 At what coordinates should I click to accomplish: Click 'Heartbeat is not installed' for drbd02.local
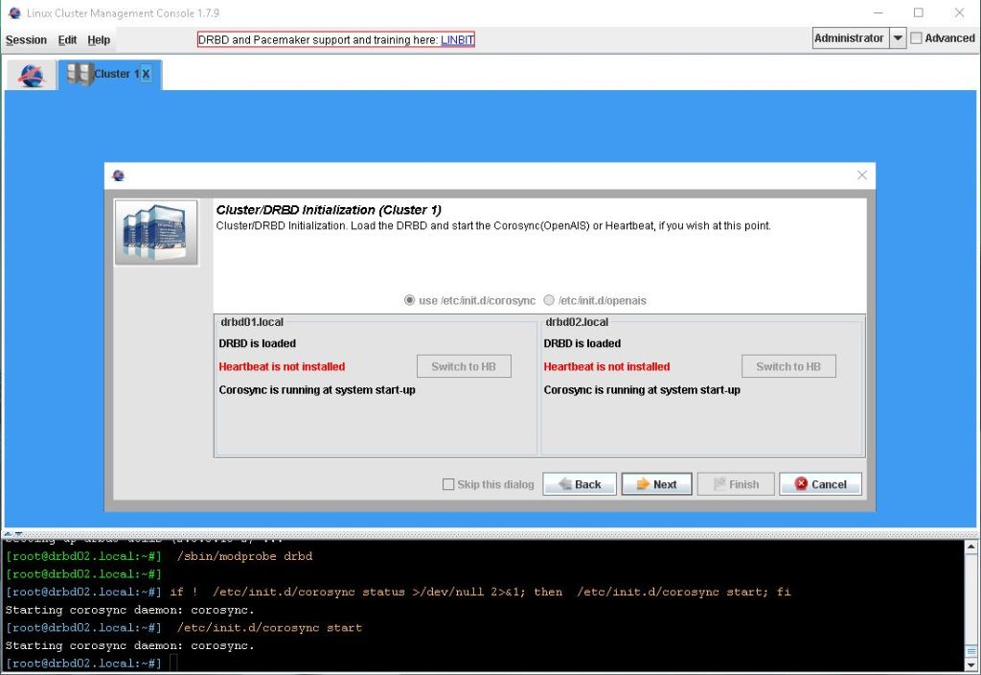tap(606, 366)
